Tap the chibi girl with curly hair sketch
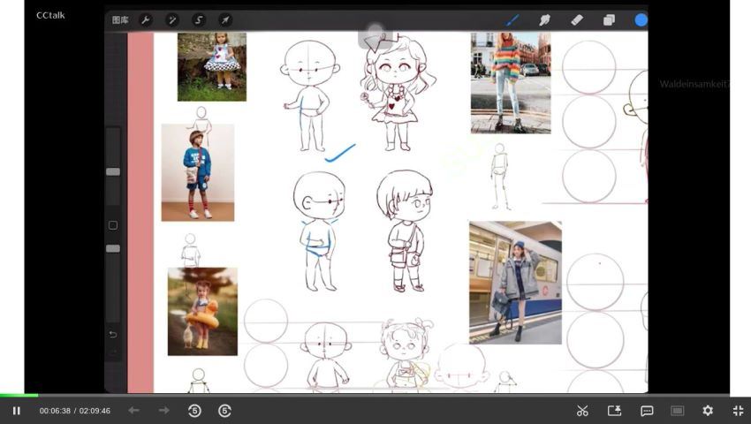 pyautogui.click(x=398, y=95)
